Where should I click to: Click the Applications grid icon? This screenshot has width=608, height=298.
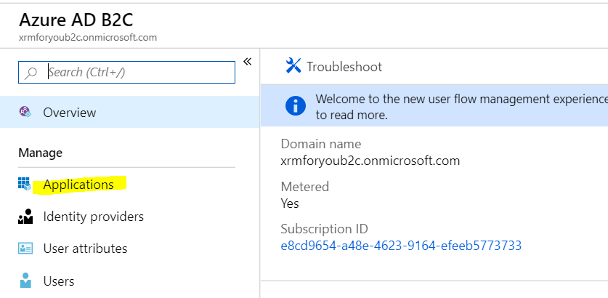pyautogui.click(x=25, y=185)
